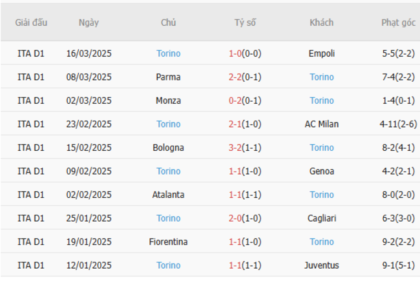Click the Tỷ số column header
This screenshot has height=281, width=420.
245,23
